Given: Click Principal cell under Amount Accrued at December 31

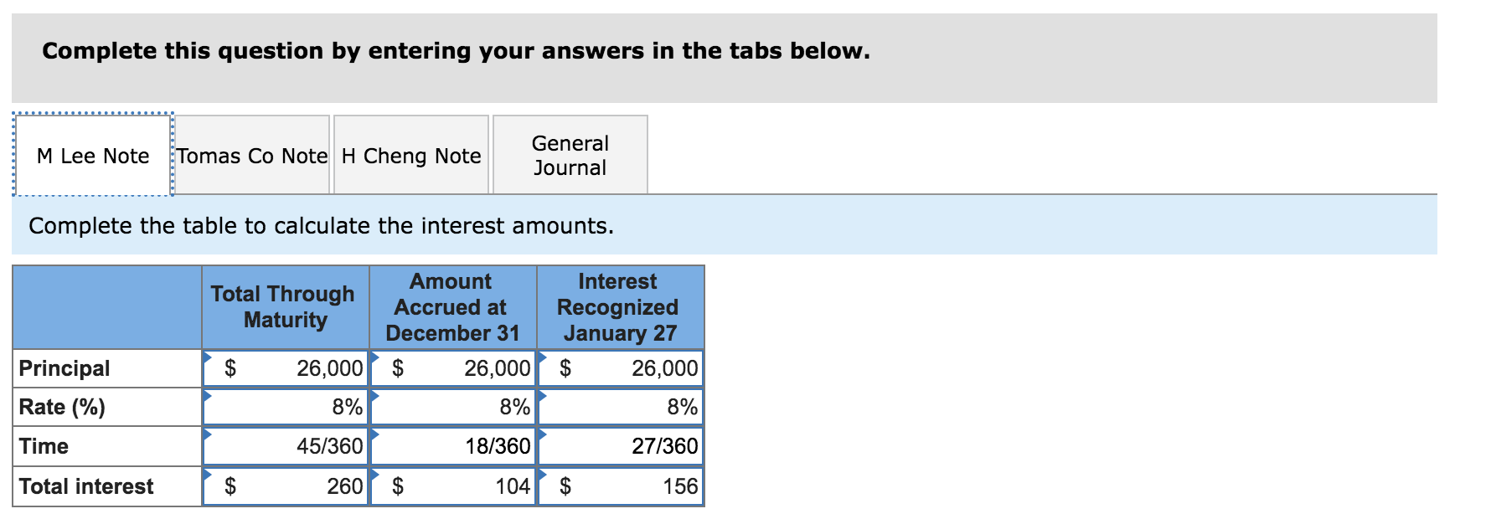Looking at the screenshot, I should click(x=453, y=368).
